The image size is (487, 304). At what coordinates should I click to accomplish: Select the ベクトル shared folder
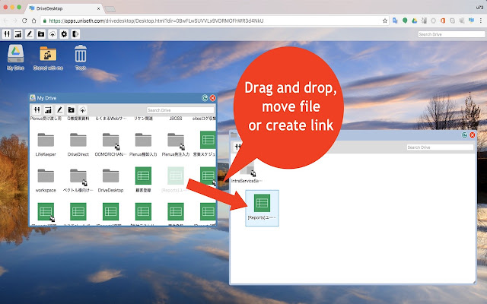tap(78, 180)
